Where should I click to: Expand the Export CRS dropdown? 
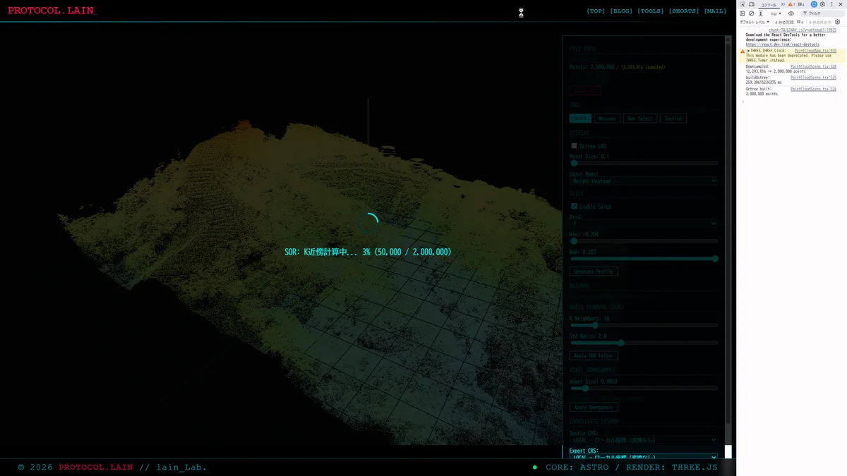tap(643, 458)
